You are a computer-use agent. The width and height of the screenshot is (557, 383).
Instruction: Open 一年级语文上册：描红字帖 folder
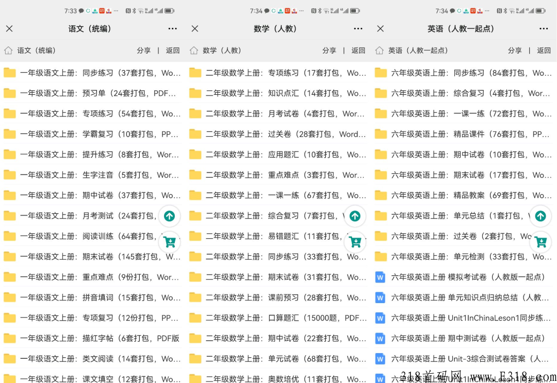(93, 338)
